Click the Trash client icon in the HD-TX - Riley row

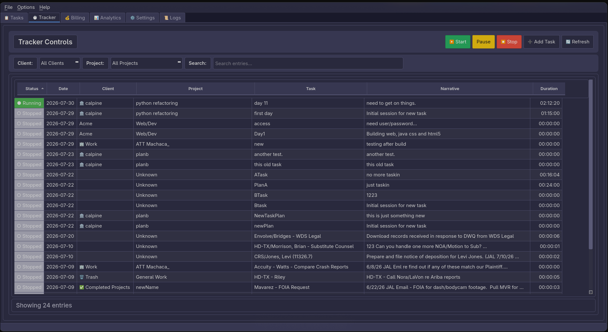pyautogui.click(x=81, y=277)
